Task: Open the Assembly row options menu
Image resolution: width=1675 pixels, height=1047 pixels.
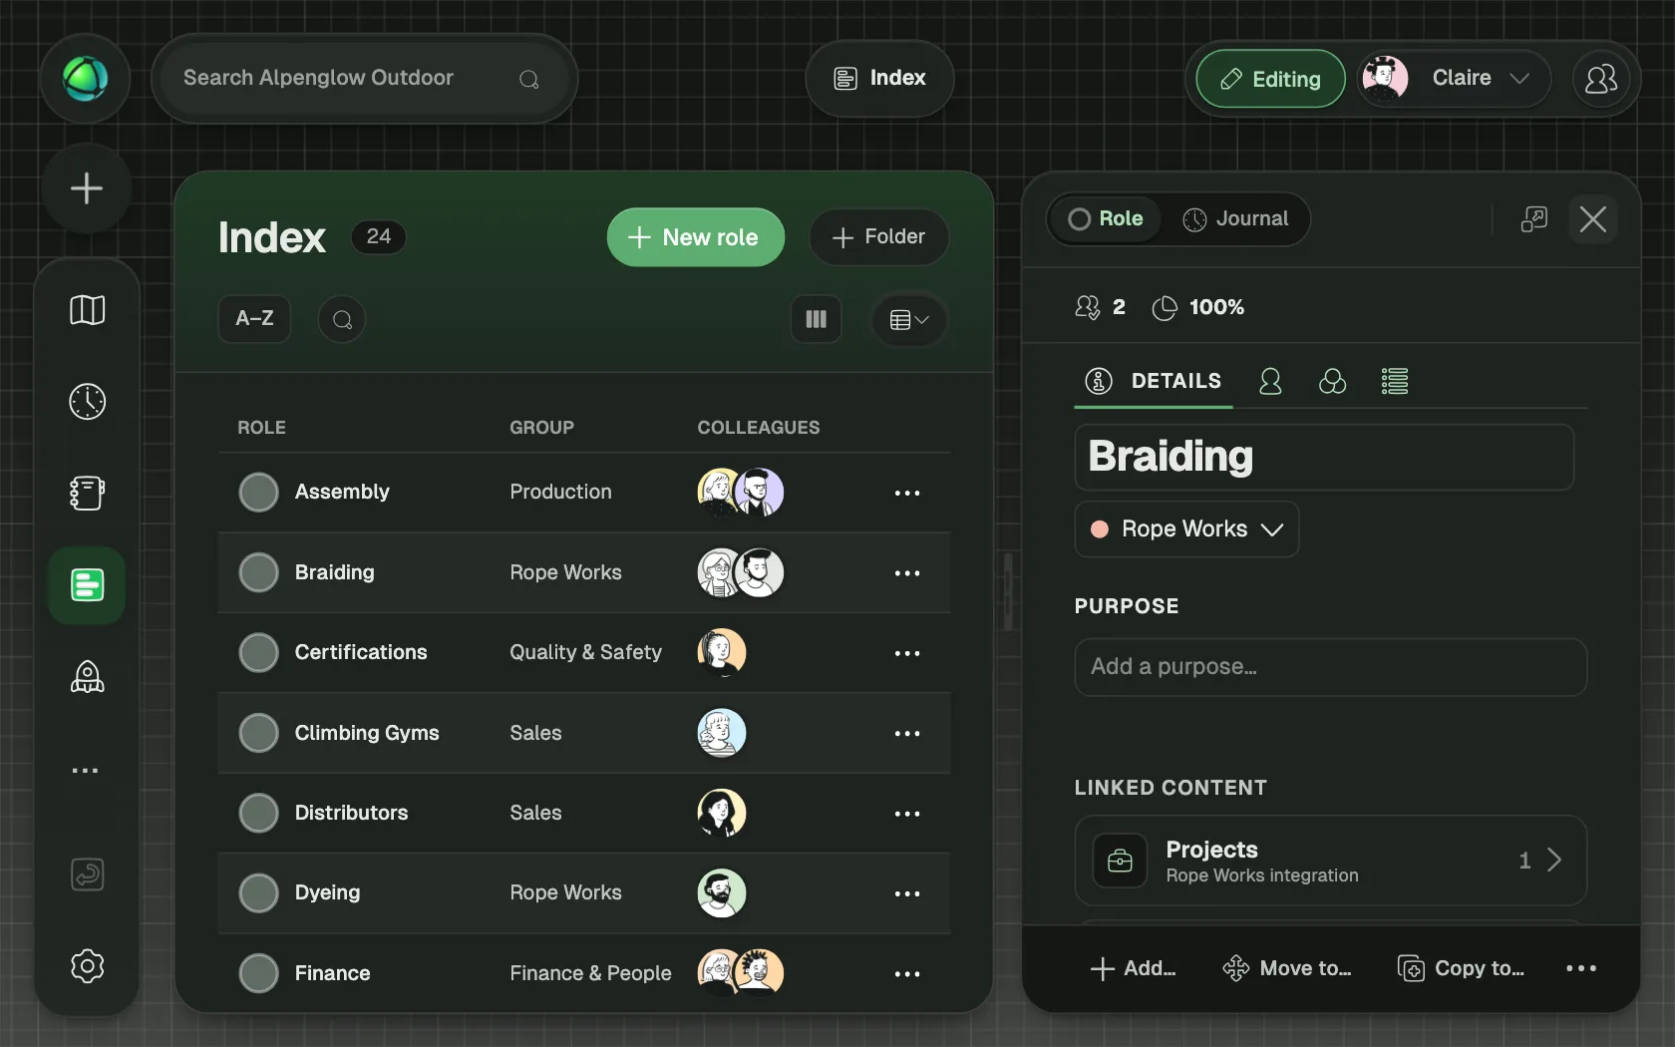Action: 907,493
